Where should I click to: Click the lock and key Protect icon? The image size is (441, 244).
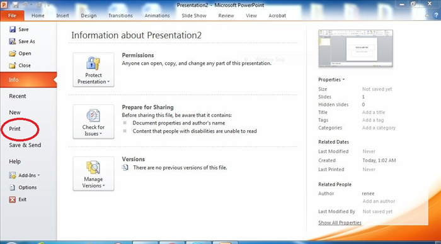point(93,63)
